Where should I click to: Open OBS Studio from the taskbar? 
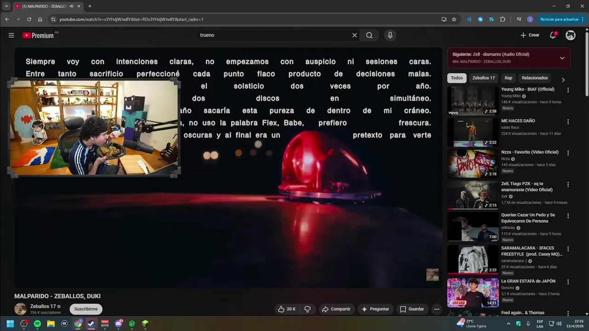click(x=24, y=324)
